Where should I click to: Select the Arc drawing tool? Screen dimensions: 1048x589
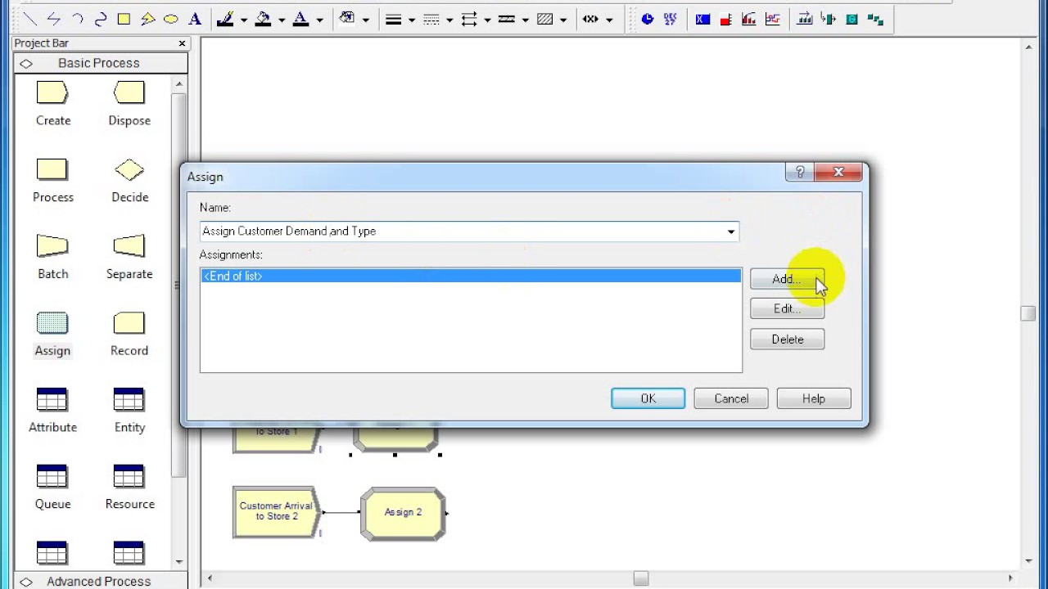[77, 19]
